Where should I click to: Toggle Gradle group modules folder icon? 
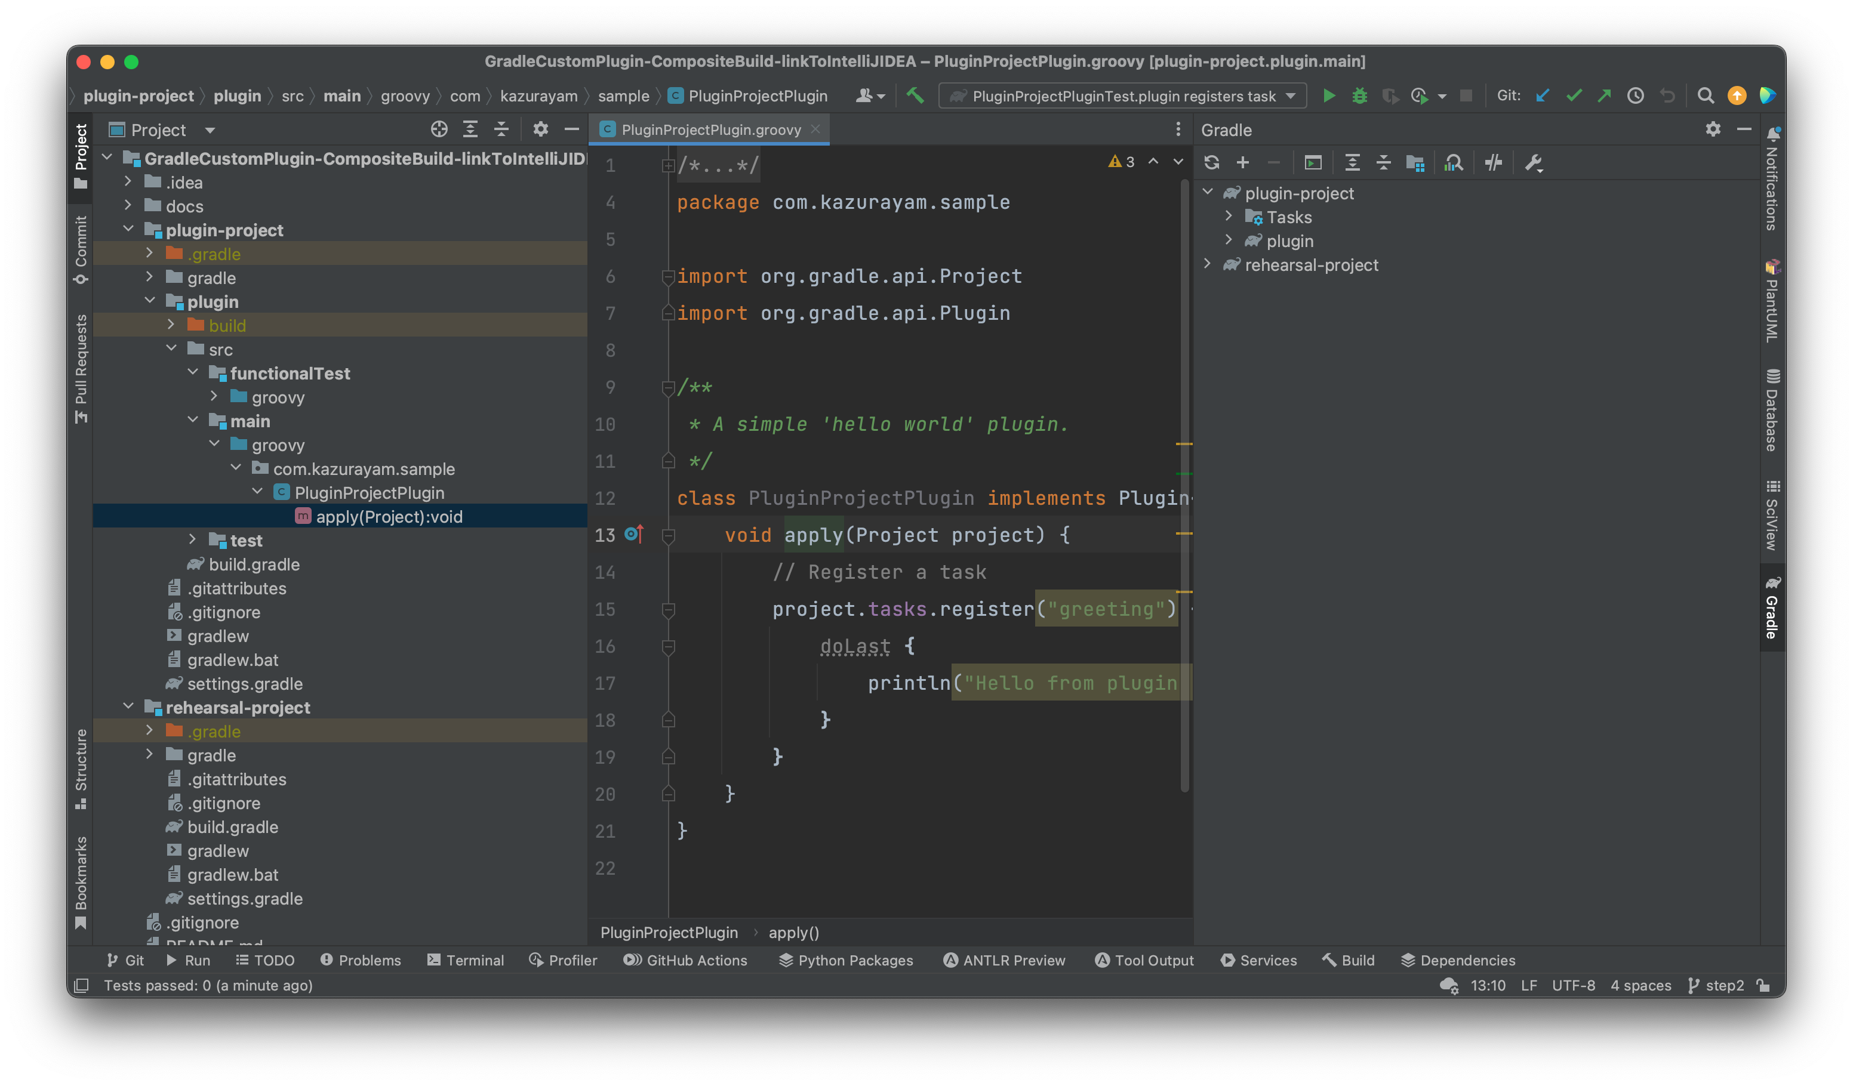point(1415,162)
